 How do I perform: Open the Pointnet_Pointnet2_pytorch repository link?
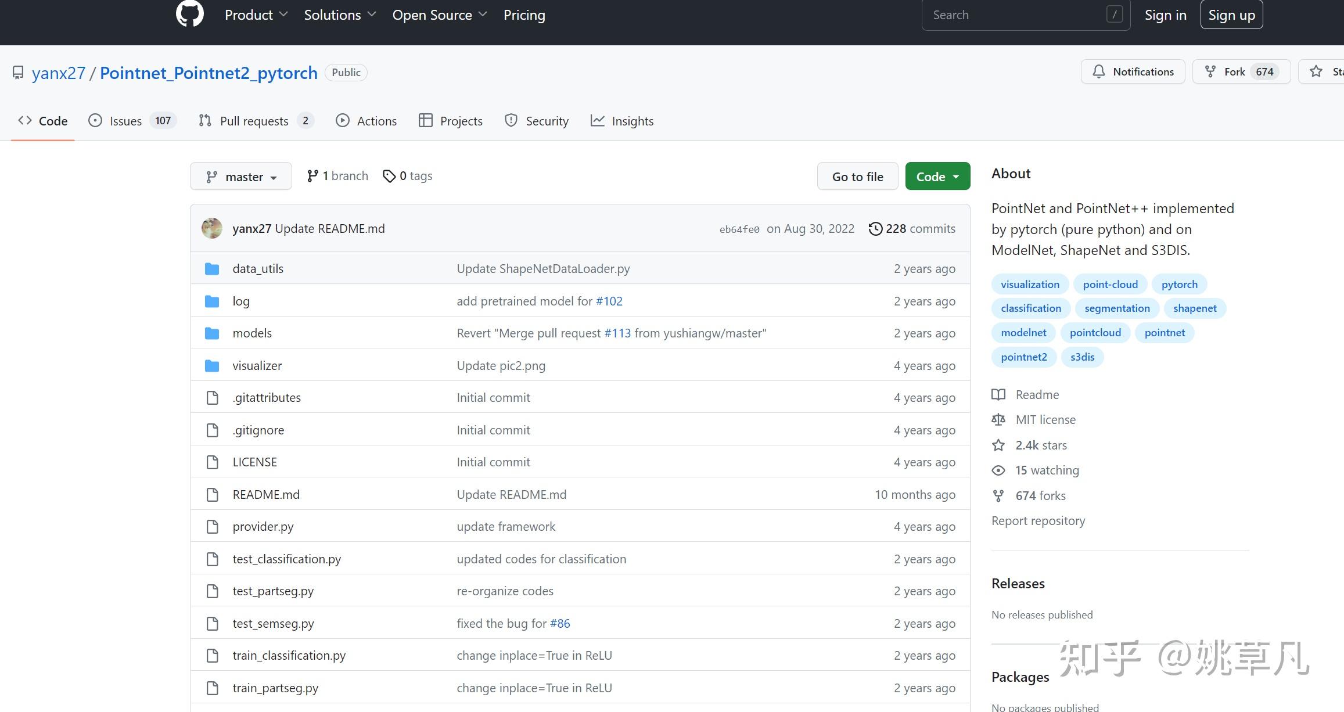pos(209,73)
